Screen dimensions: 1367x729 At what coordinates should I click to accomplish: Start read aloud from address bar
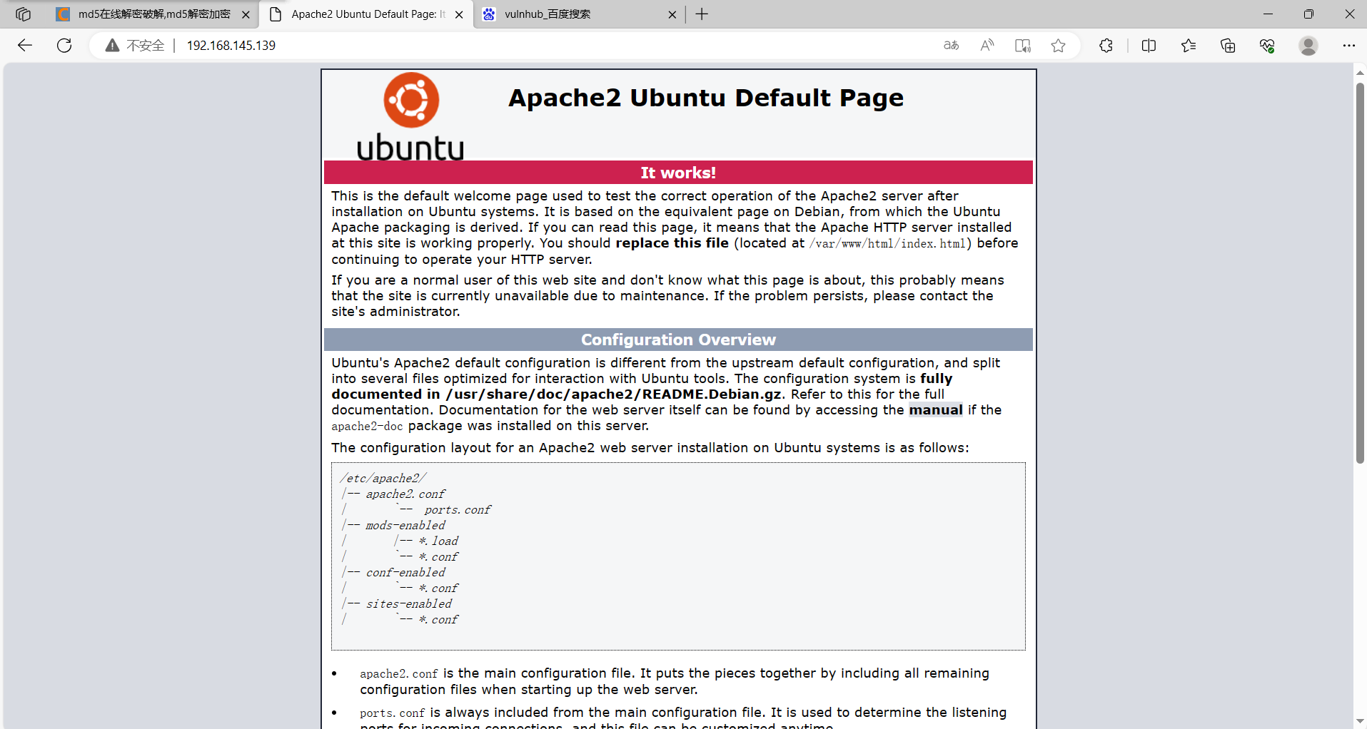pos(987,46)
